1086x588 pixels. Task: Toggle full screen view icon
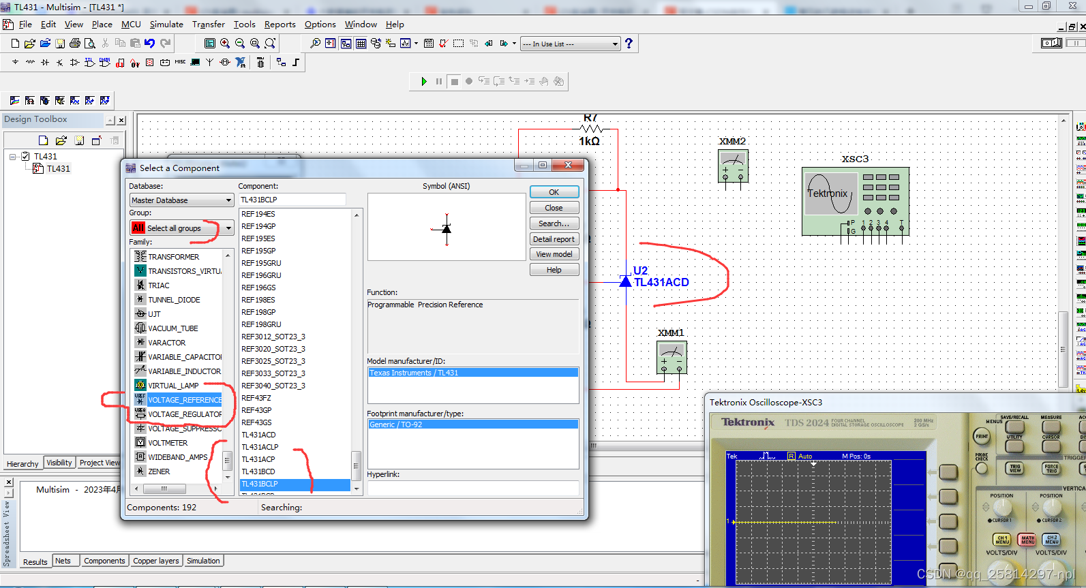[210, 43]
